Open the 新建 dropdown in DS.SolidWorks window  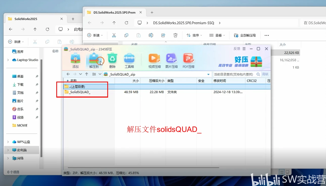(x=95, y=35)
